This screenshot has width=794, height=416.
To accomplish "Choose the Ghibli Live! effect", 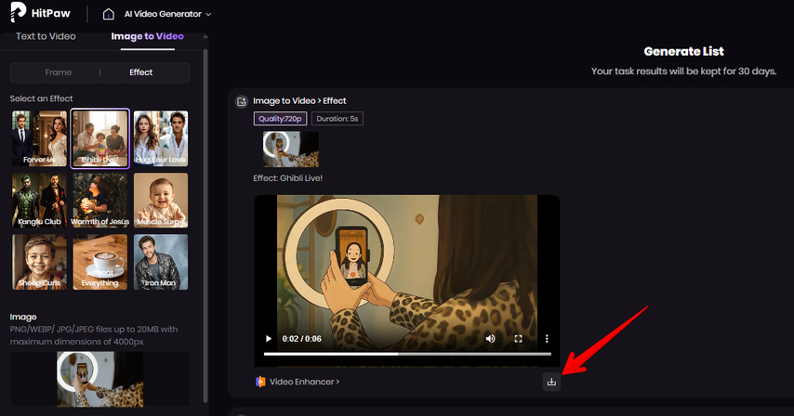I will click(x=99, y=138).
